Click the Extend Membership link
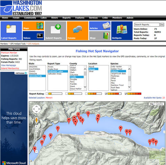The width and height of the screenshot is (166, 165). pyautogui.click(x=10, y=68)
